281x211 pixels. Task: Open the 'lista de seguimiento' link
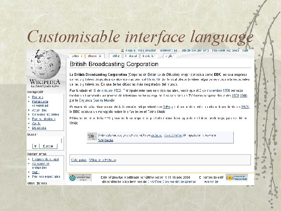pyautogui.click(x=195, y=50)
